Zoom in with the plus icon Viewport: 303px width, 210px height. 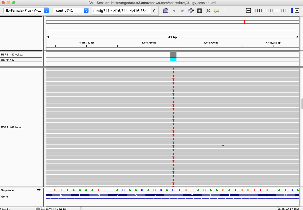[297, 11]
